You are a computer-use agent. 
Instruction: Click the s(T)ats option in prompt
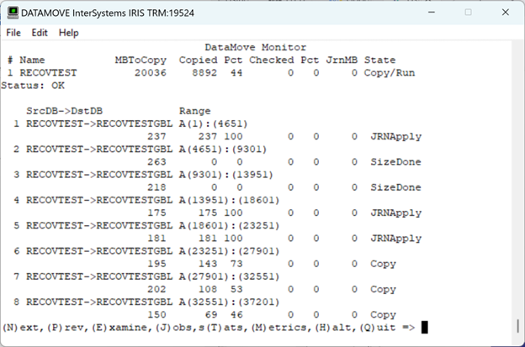(x=221, y=328)
